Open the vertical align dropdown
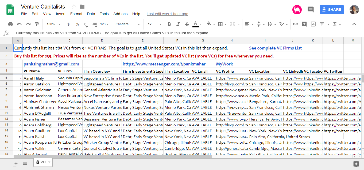Screen dimensions: 364x170 coord(260,24)
